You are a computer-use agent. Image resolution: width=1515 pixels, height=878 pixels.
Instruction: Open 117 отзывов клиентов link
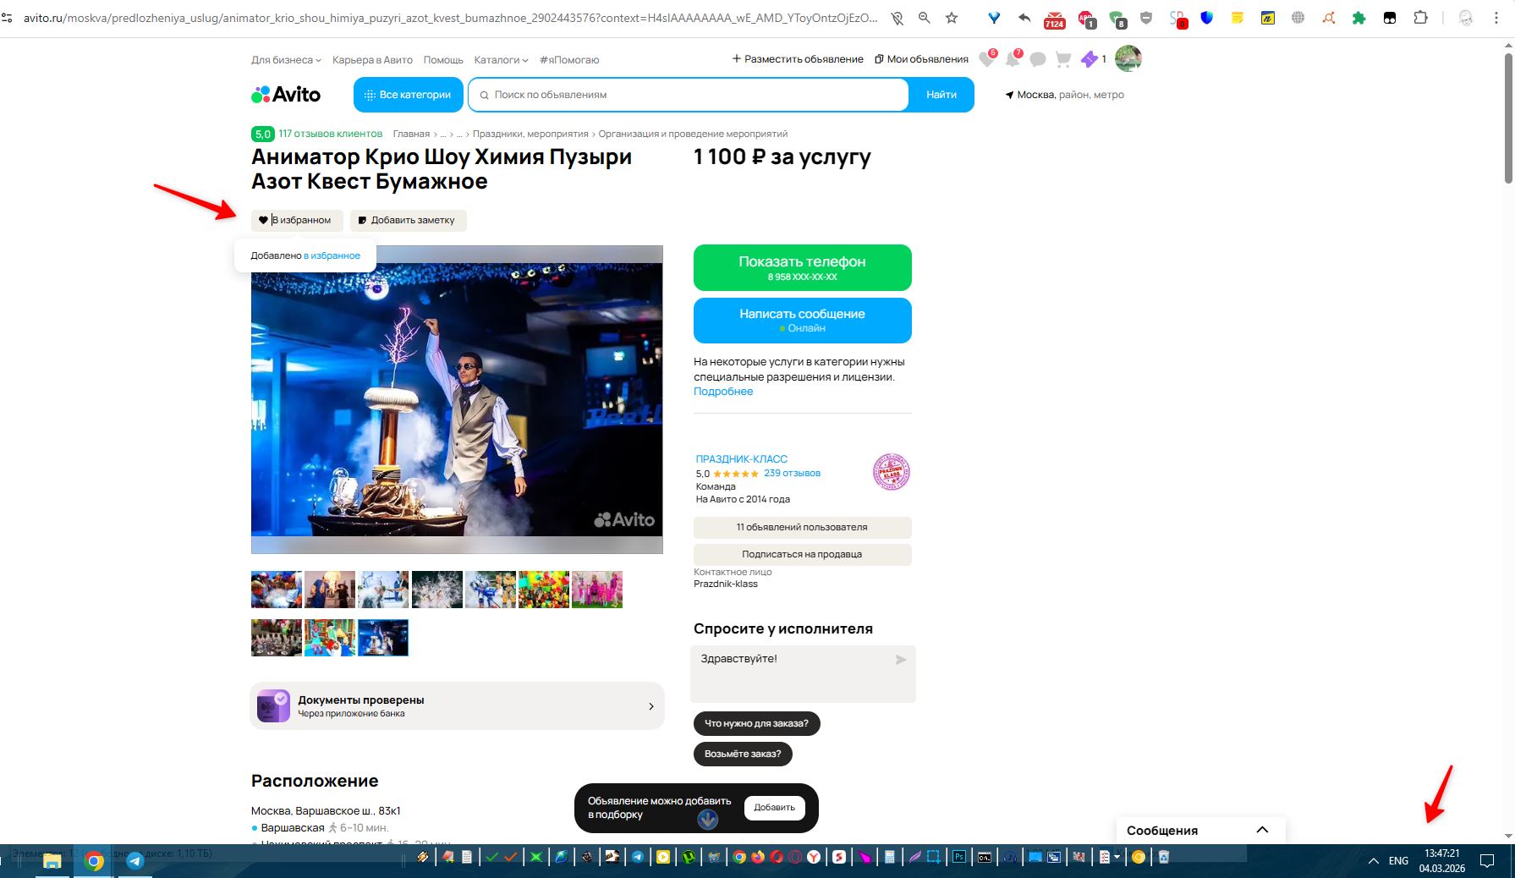tap(330, 134)
